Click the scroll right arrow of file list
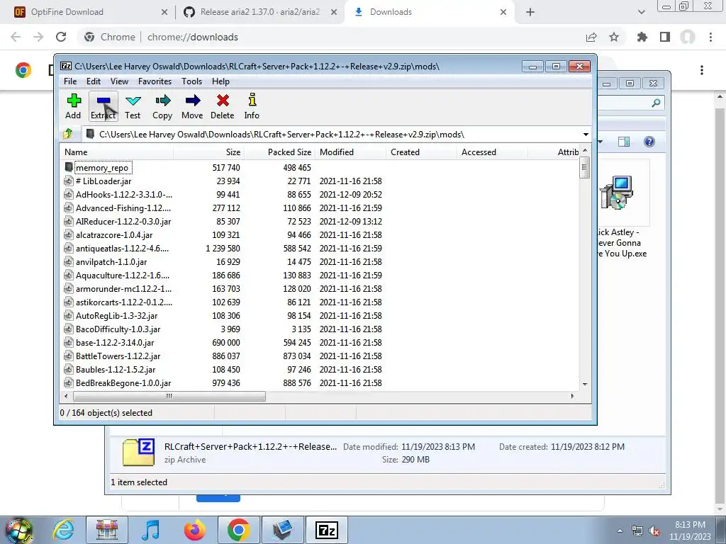Viewport: 726px width, 544px height. (572, 397)
